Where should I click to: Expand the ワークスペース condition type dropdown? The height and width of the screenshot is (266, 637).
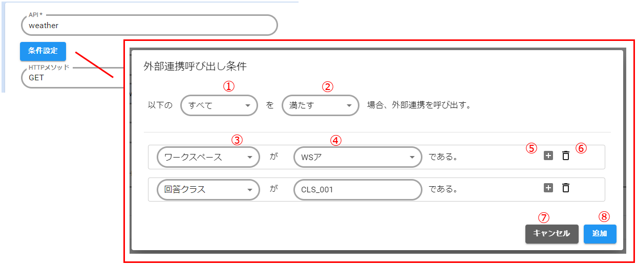coord(208,157)
